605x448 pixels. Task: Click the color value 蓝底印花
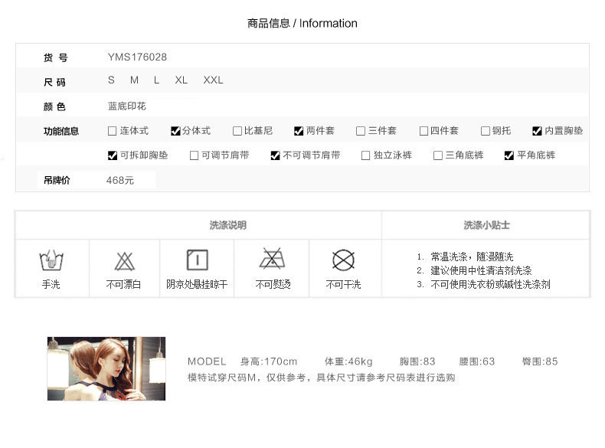pos(127,106)
